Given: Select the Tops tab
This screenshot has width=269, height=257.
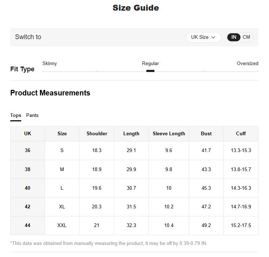Looking at the screenshot, I should coord(16,115).
